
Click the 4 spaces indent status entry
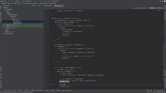[159, 92]
